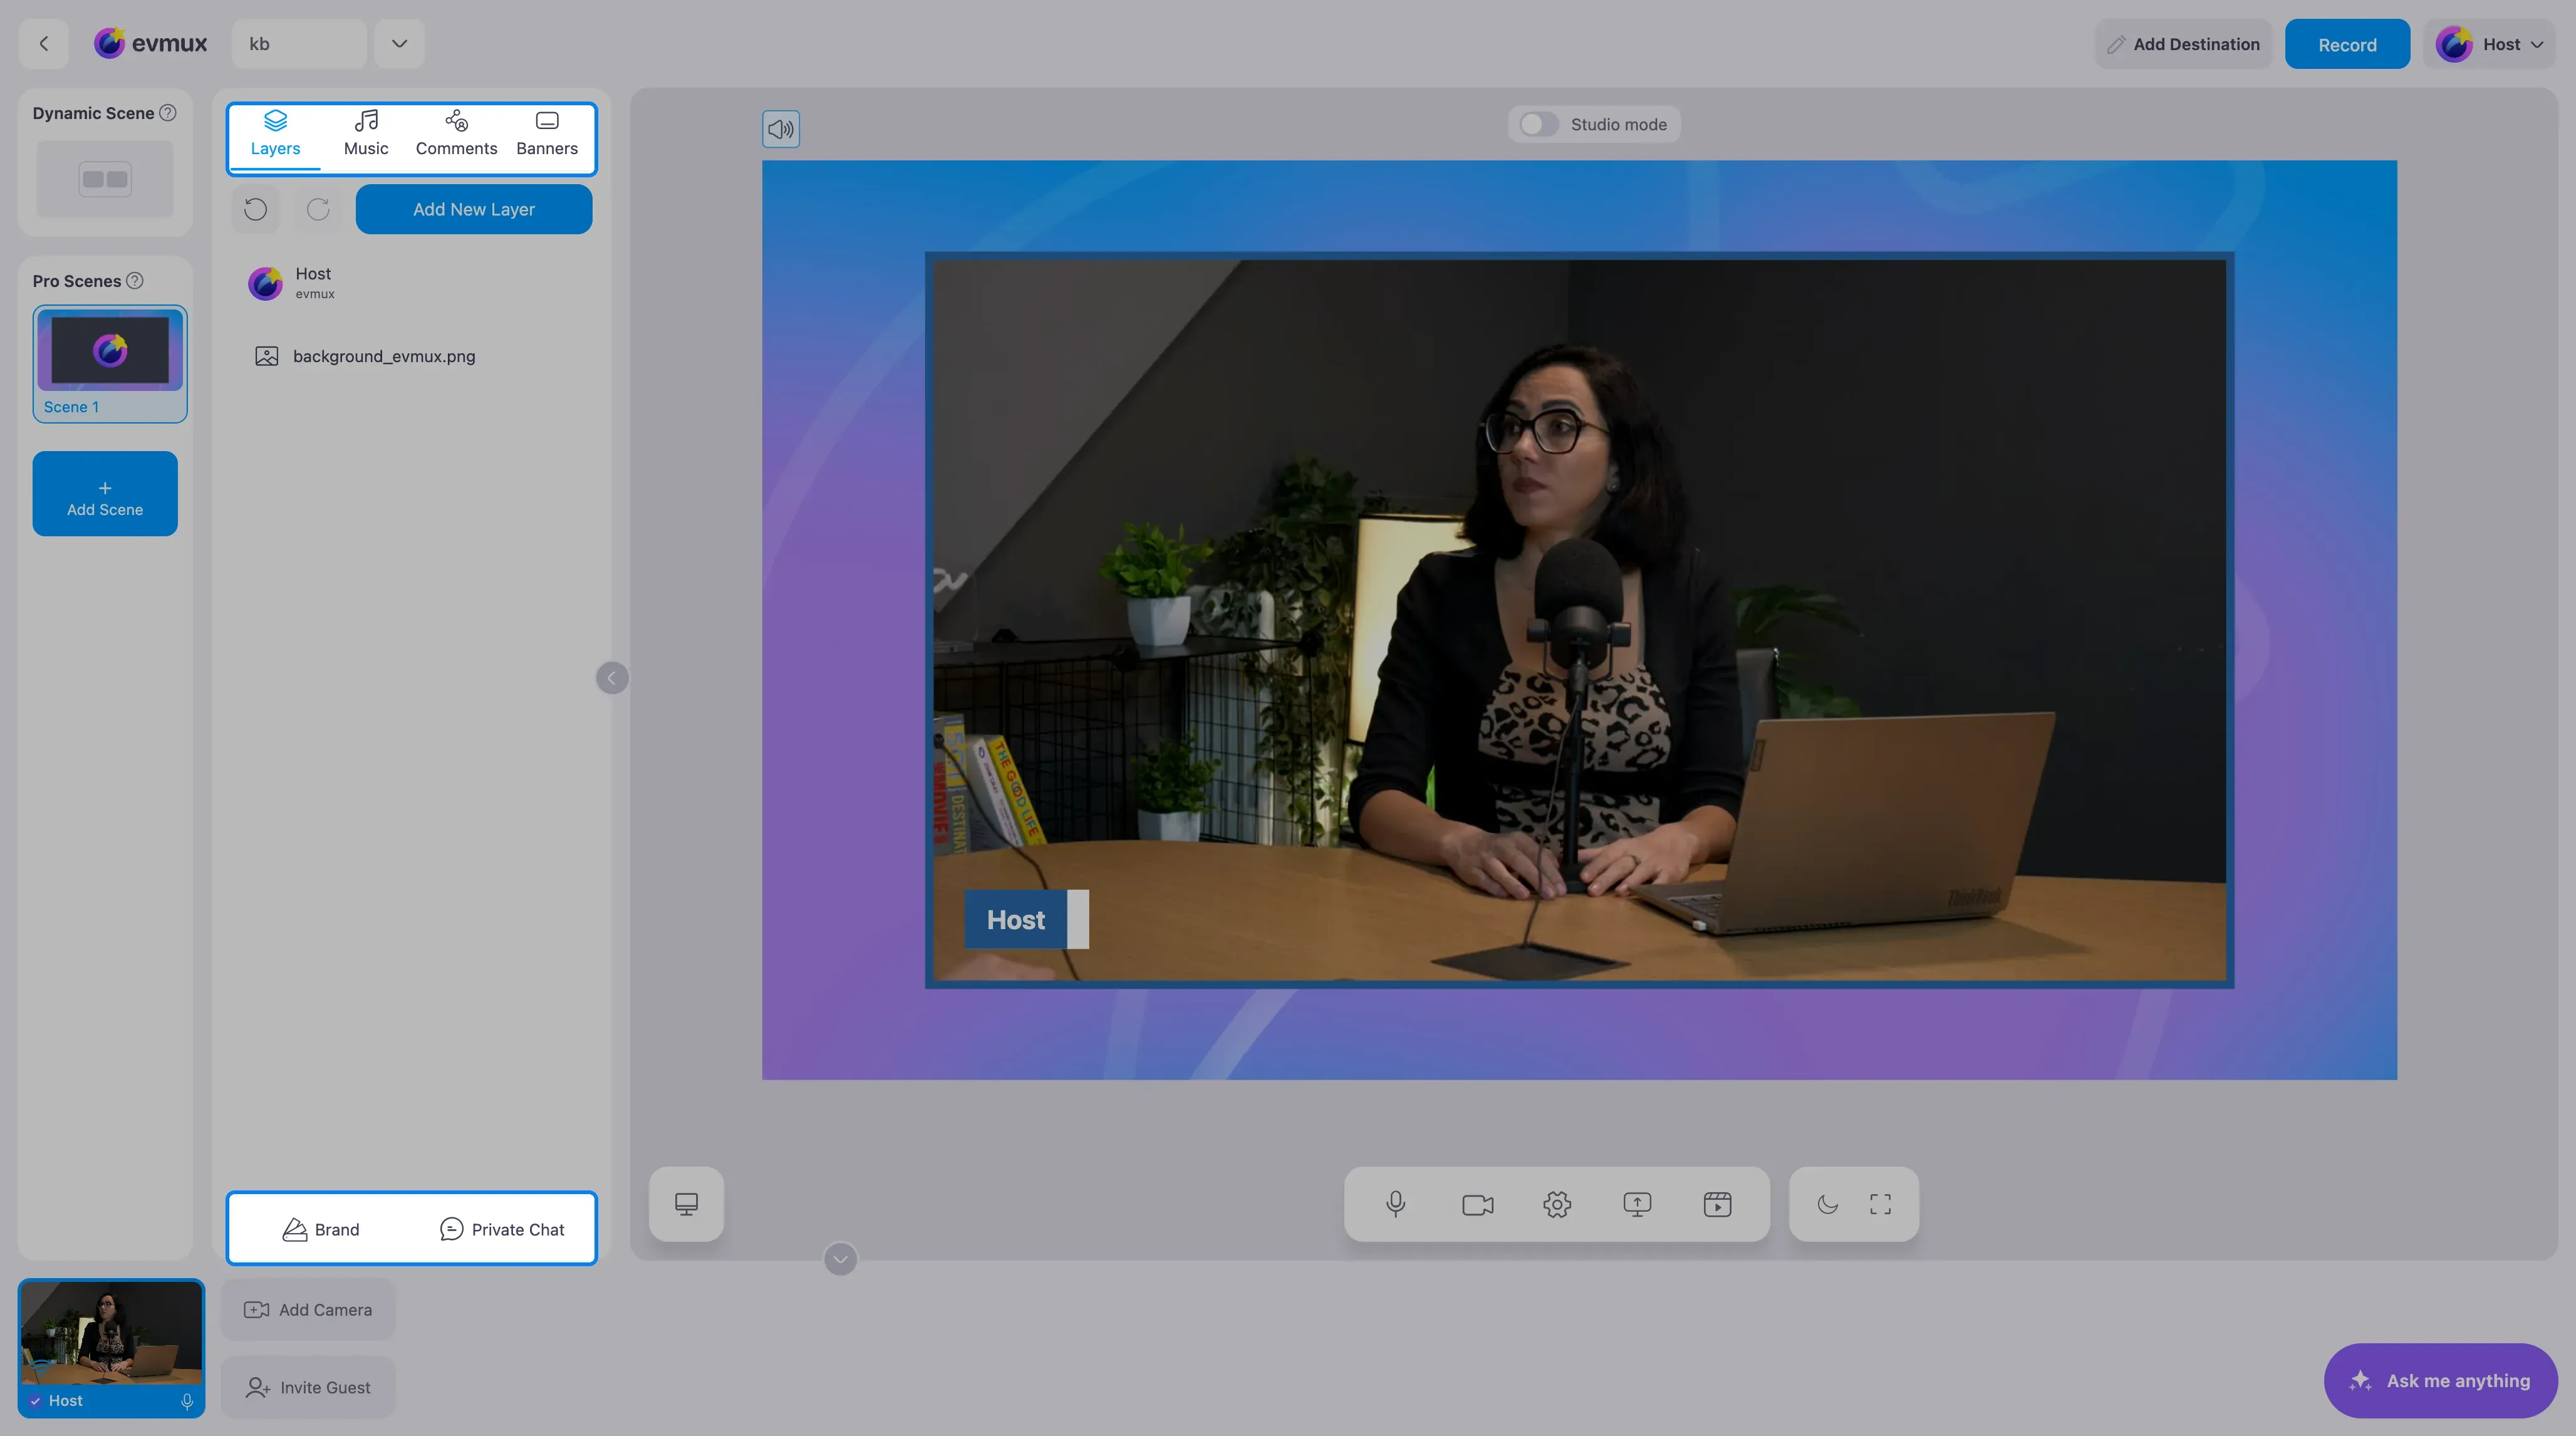Open media video clip icon

click(x=1717, y=1204)
